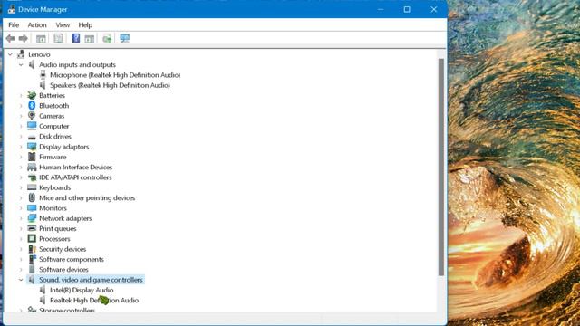This screenshot has height=326, width=580.
Task: Expand the Processors node arrow
Action: (x=21, y=239)
